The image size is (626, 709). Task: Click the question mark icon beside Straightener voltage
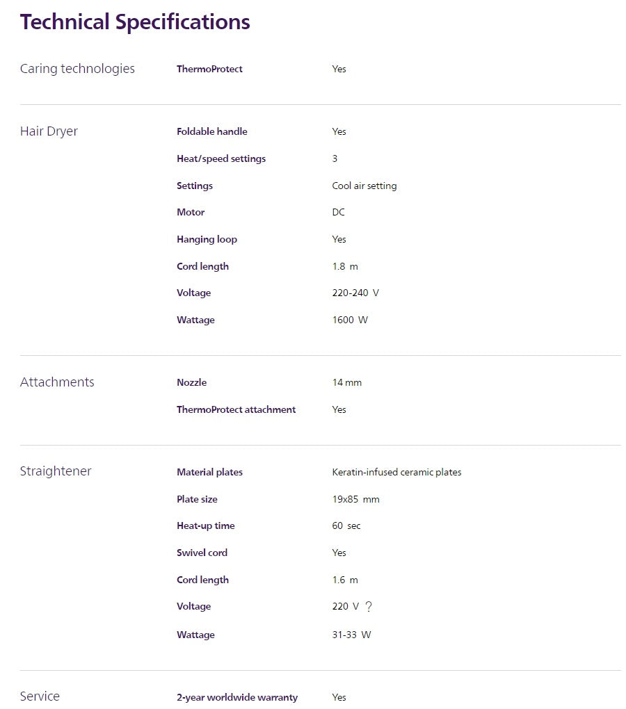(369, 607)
